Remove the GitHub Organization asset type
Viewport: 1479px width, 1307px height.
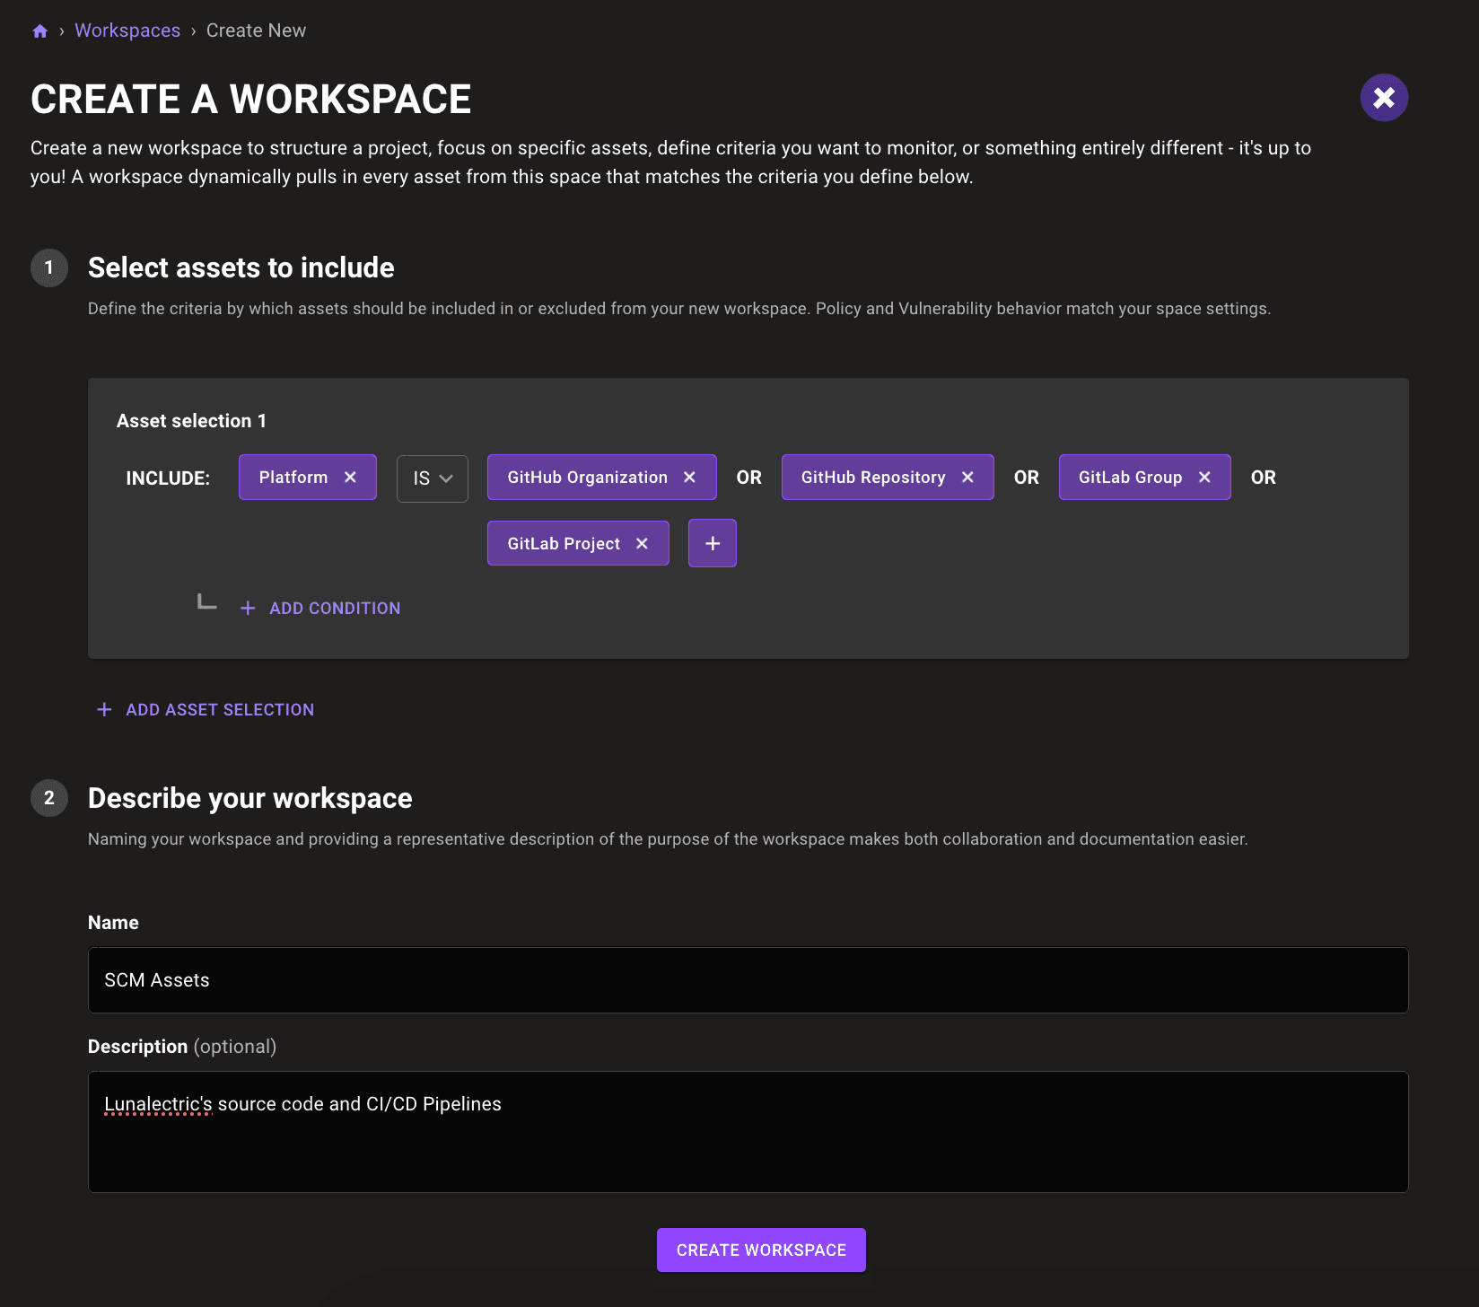tap(689, 477)
